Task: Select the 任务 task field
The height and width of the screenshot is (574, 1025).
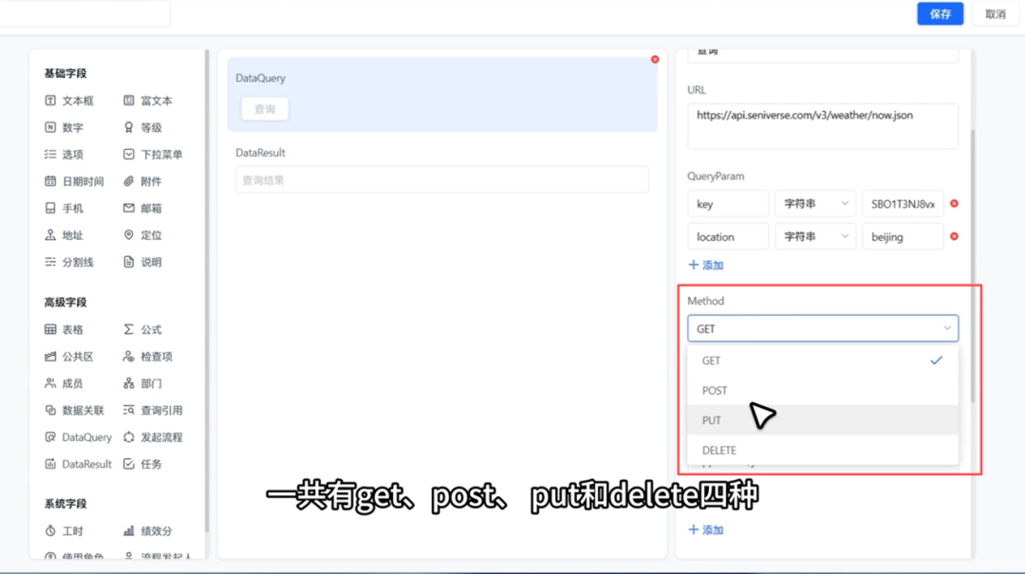Action: (142, 464)
